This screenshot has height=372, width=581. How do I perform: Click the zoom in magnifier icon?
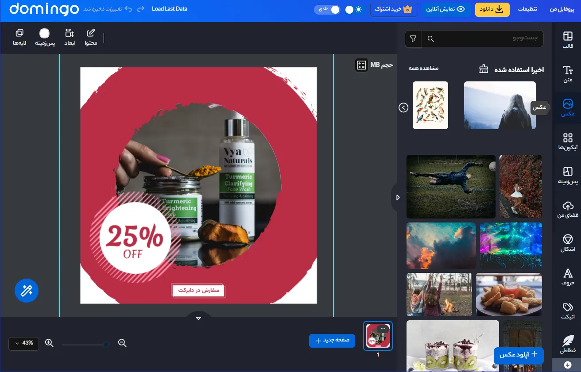tap(49, 343)
